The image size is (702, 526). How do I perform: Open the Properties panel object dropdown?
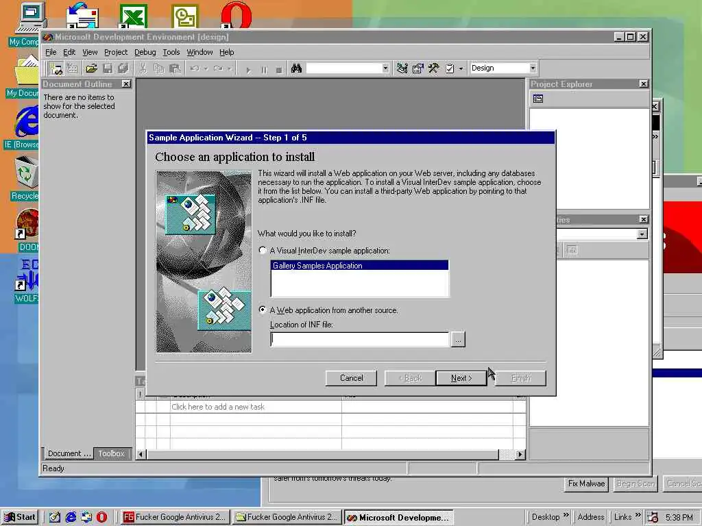[x=642, y=234]
